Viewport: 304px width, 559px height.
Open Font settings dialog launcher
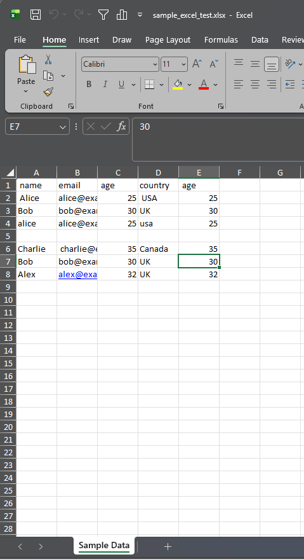(x=221, y=106)
